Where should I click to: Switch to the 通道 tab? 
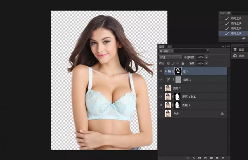click(x=170, y=47)
